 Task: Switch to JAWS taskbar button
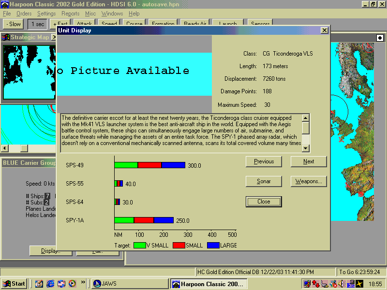(x=130, y=284)
